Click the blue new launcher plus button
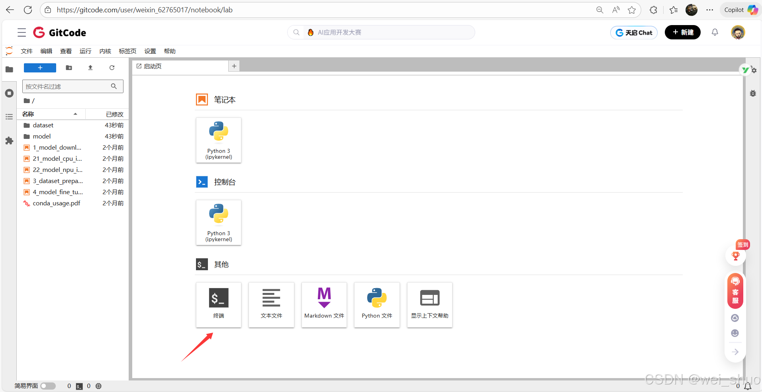 click(40, 68)
